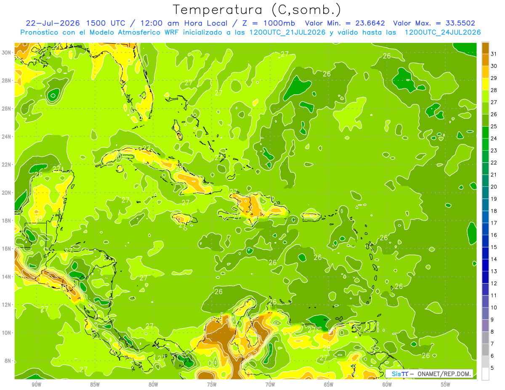Screen dimensions: 505x390
Task: Click the legend swatch between 26 and 27
Action: (485, 109)
